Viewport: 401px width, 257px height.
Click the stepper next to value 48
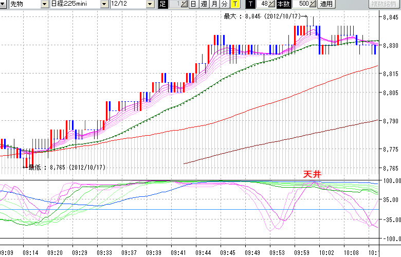(272, 4)
